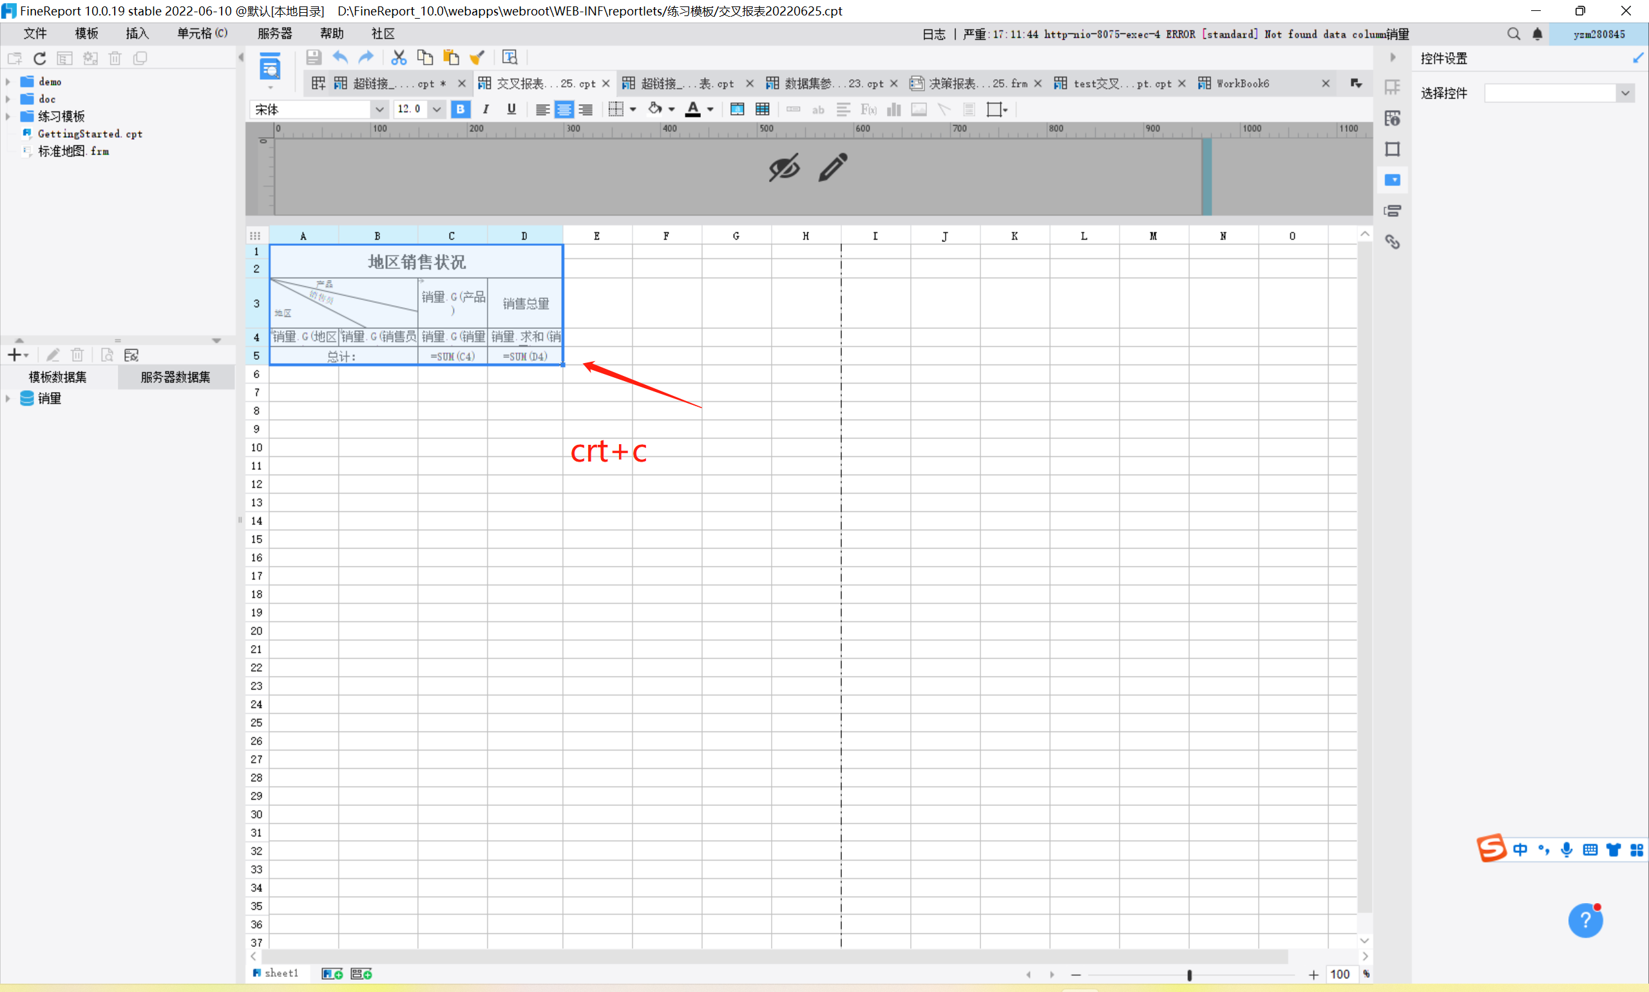
Task: Add a new sheet with the sheet-plus icon
Action: (332, 974)
